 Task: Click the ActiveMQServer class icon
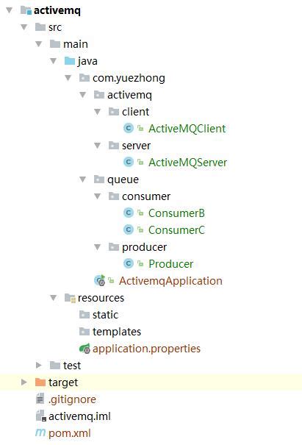pyautogui.click(x=128, y=162)
